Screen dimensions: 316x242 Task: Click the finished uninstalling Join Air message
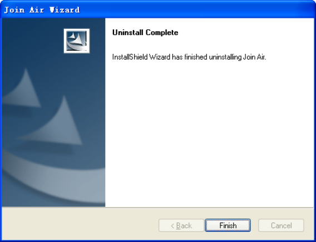[x=189, y=57]
